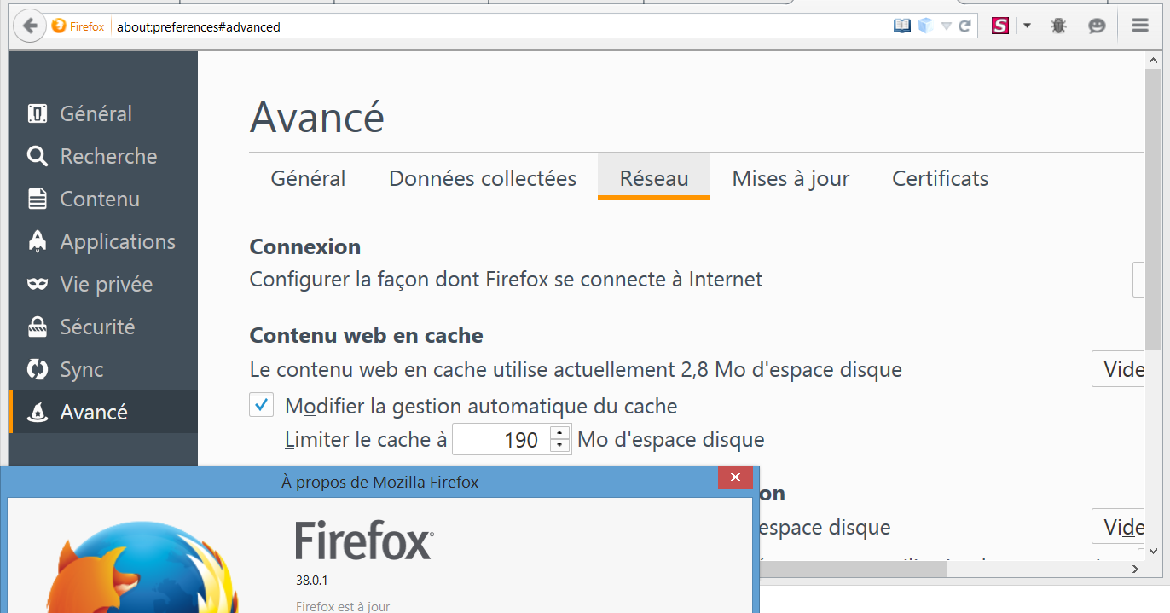Image resolution: width=1170 pixels, height=613 pixels.
Task: Click the cache size field showing 190
Action: [501, 440]
